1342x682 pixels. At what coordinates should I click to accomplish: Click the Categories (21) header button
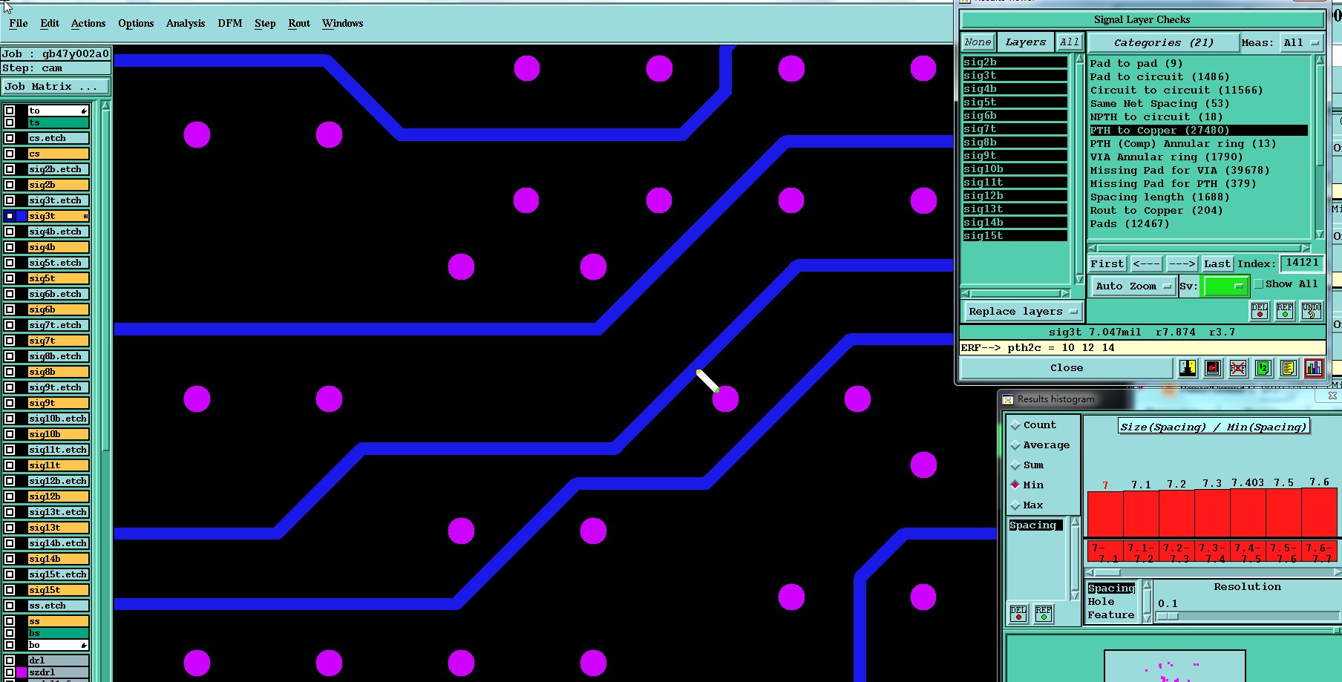click(1163, 43)
